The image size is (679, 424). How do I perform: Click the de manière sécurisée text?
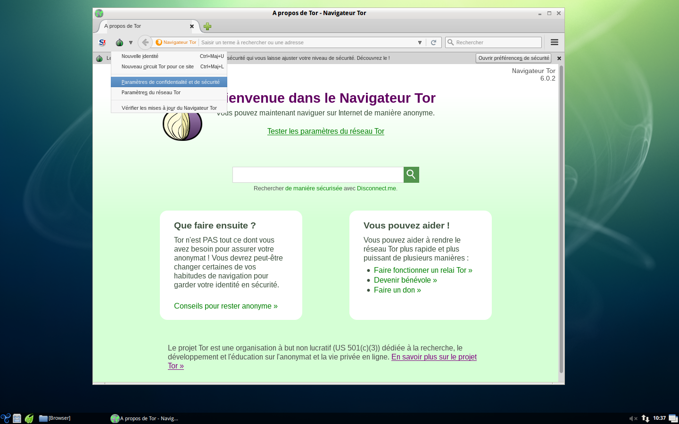314,188
